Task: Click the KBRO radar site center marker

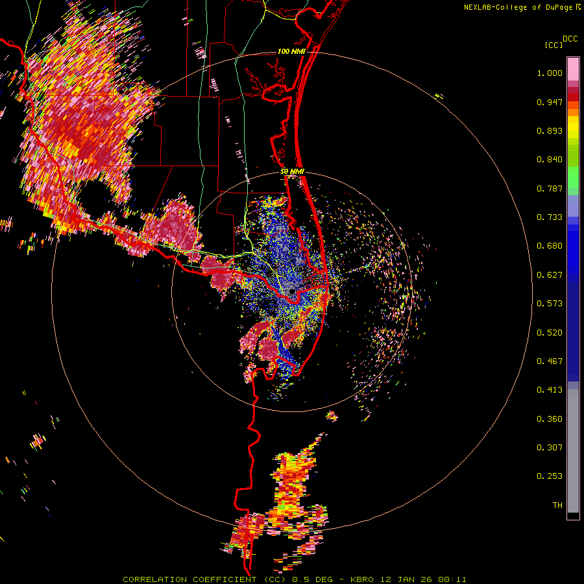Action: click(x=292, y=291)
